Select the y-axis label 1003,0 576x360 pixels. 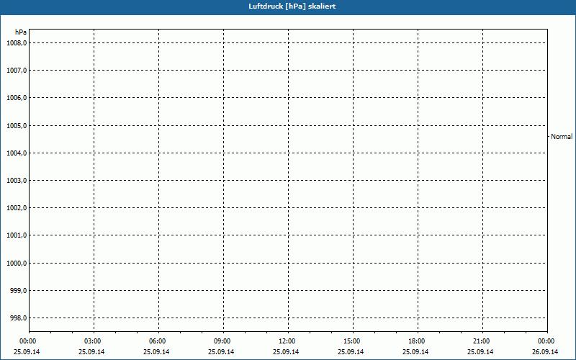[x=17, y=181]
